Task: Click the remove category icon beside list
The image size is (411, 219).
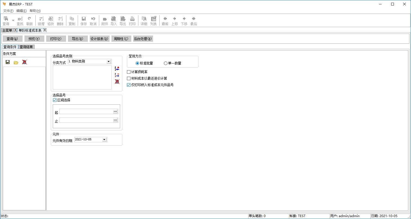Action: click(x=117, y=75)
